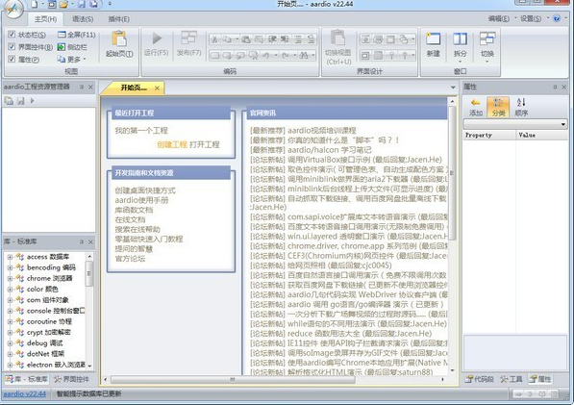Pin the aardio工程资源管理器 panel
The image size is (574, 405).
coord(82,87)
